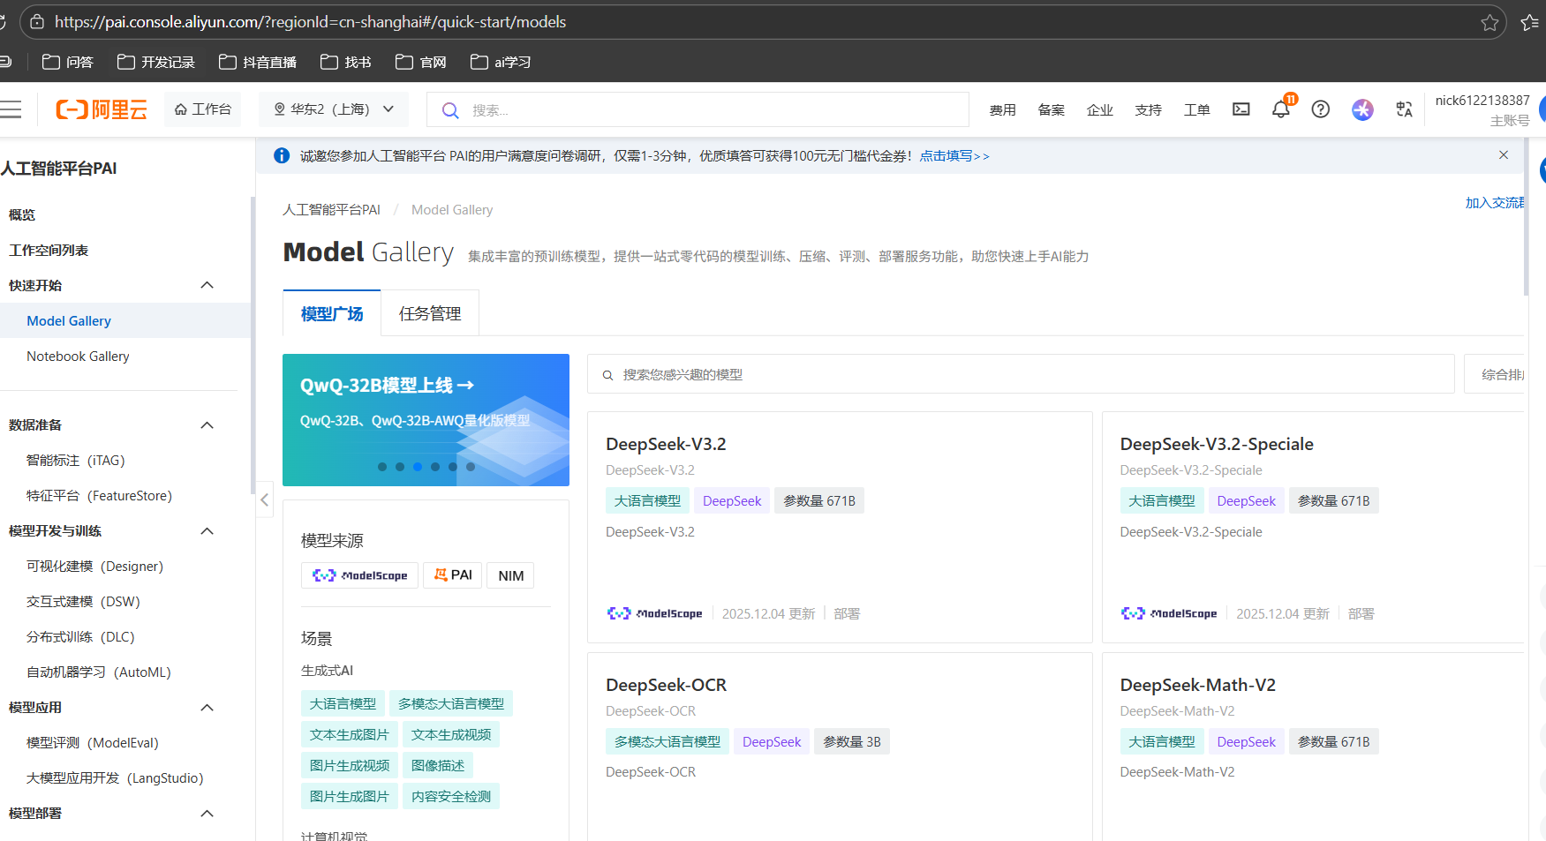Toggle 图片生成图片 scene filter
The width and height of the screenshot is (1546, 841).
coord(350,796)
